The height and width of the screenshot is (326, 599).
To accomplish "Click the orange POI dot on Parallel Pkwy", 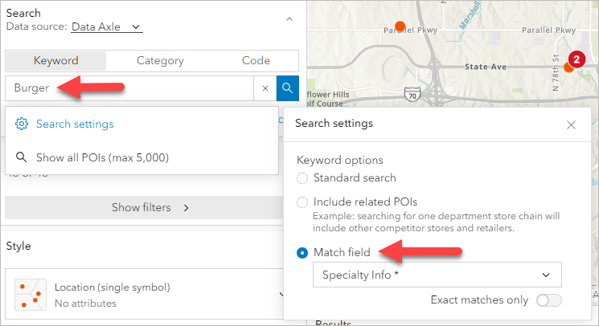I will click(400, 26).
